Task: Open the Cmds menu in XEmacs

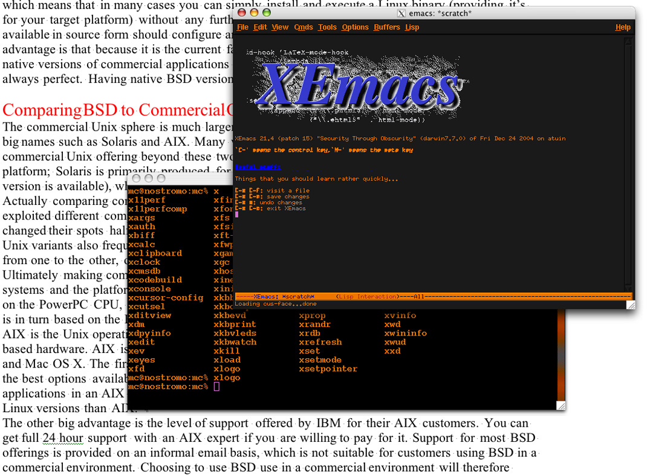Action: click(304, 27)
